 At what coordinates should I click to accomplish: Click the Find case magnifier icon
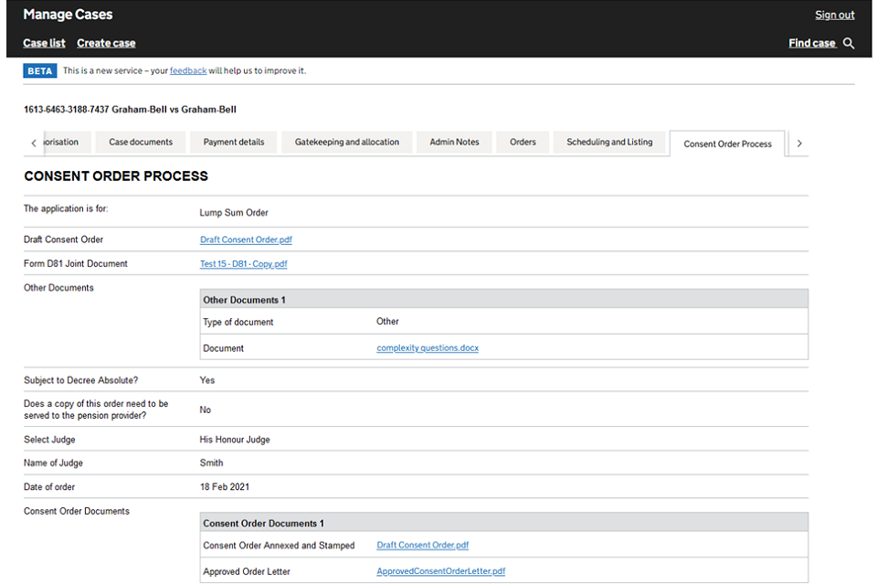[849, 43]
